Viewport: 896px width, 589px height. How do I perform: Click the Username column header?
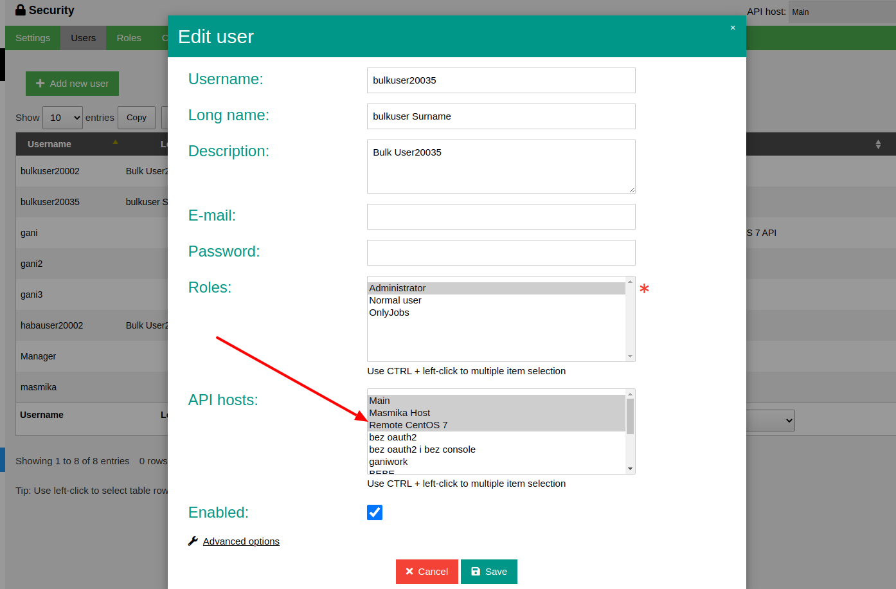pyautogui.click(x=69, y=144)
